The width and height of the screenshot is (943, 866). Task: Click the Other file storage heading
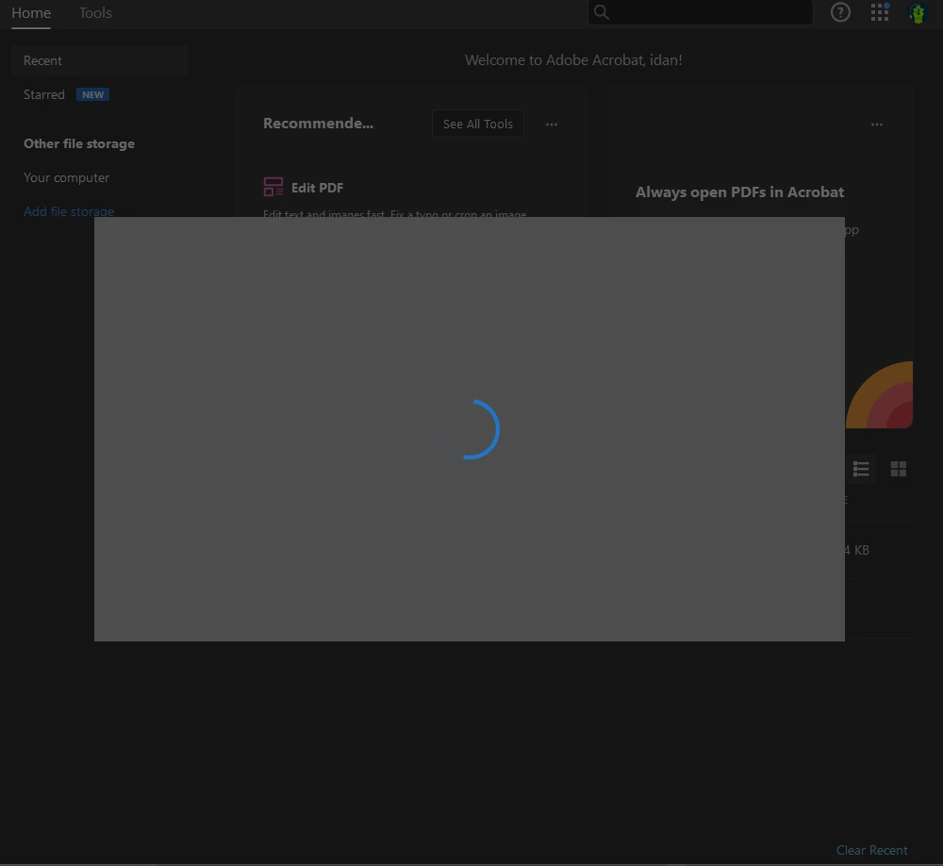(79, 143)
